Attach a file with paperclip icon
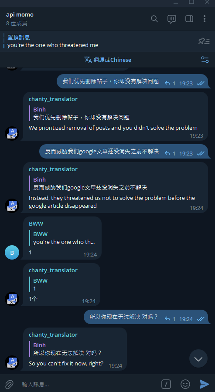The image size is (215, 392). [9, 384]
